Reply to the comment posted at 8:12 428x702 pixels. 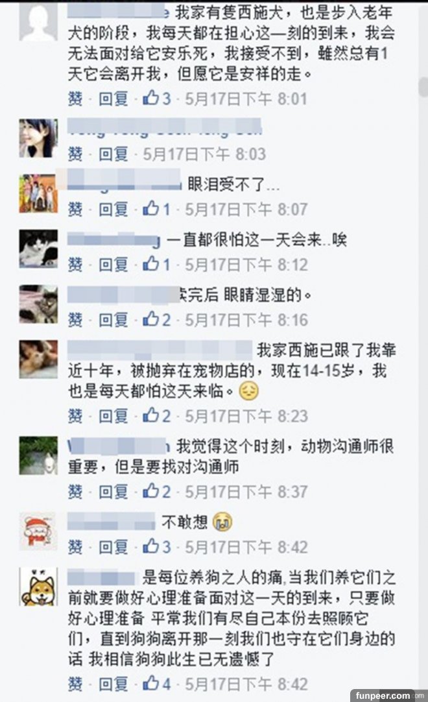(x=113, y=264)
